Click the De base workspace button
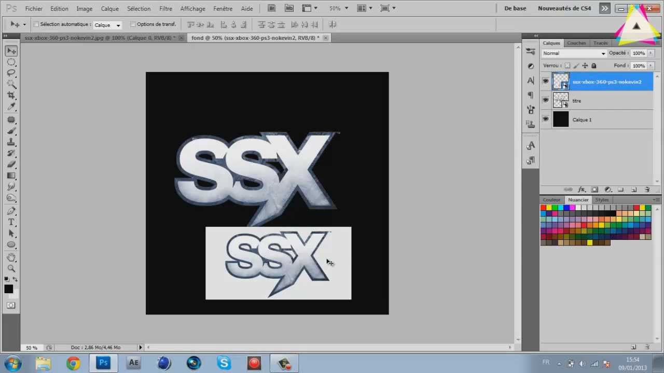Screen dimensions: 664x373 pyautogui.click(x=515, y=8)
